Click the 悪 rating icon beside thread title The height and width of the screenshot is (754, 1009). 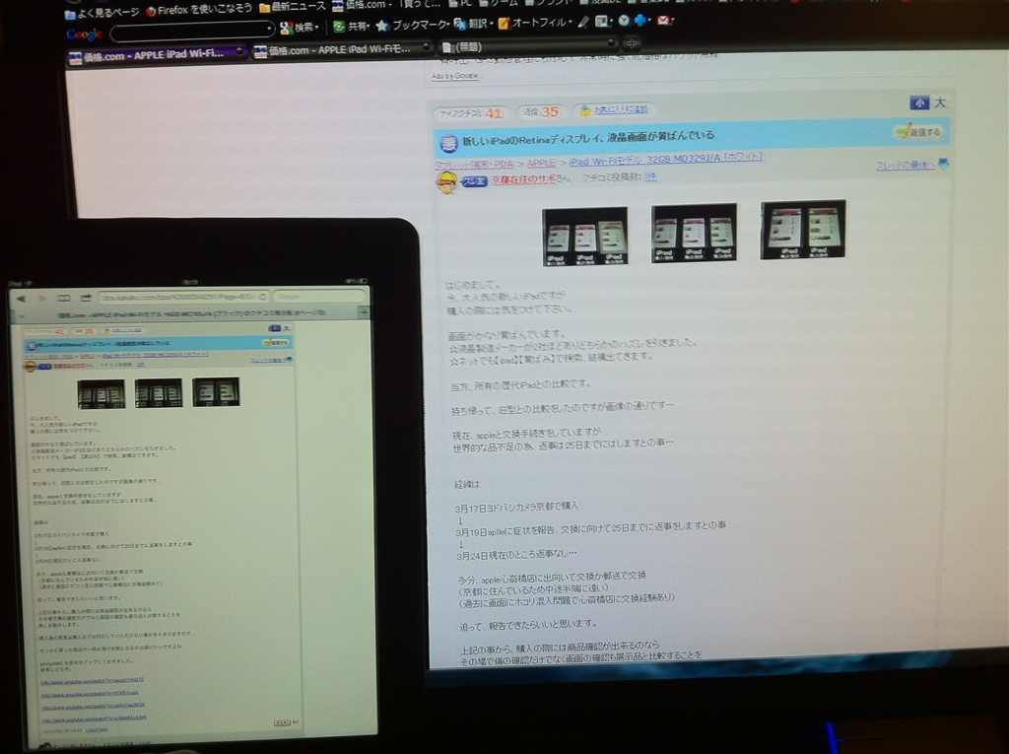[x=448, y=144]
